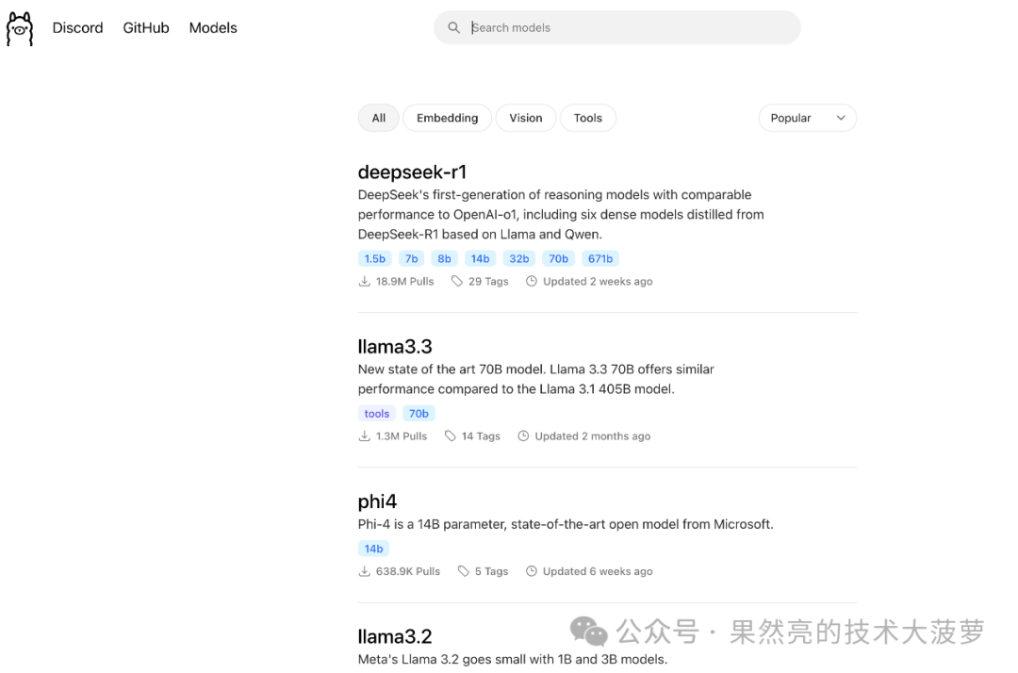Click the tools tag of llama3.3
Image resolution: width=1018 pixels, height=673 pixels.
[376, 414]
